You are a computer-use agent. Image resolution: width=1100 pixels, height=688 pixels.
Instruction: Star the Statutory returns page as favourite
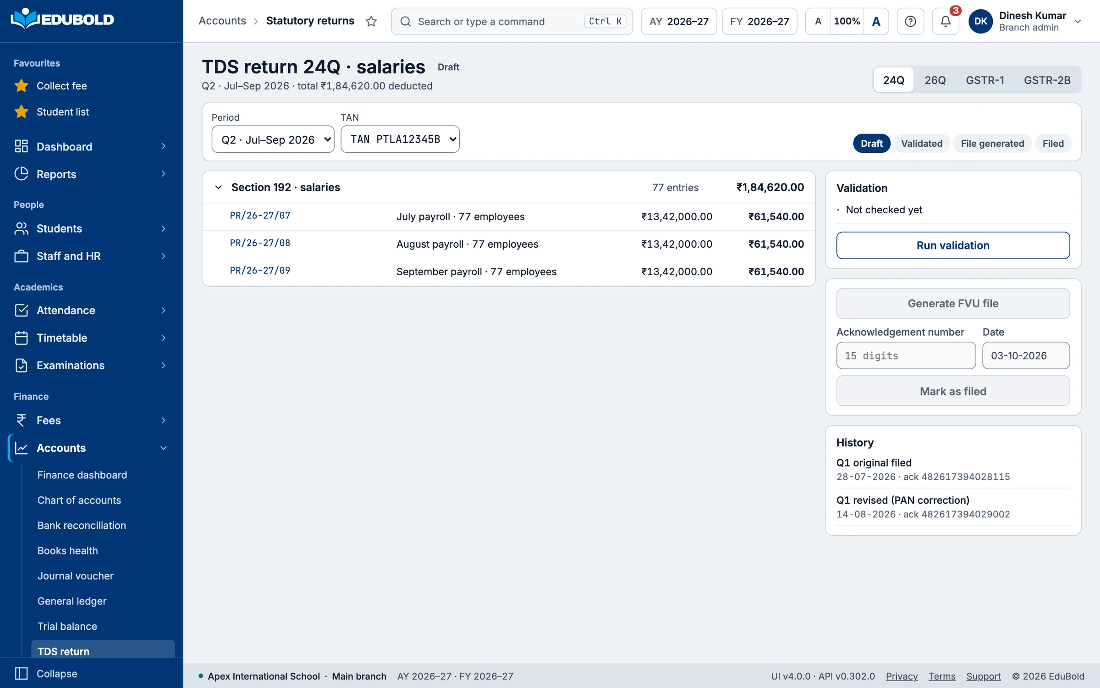pyautogui.click(x=371, y=21)
